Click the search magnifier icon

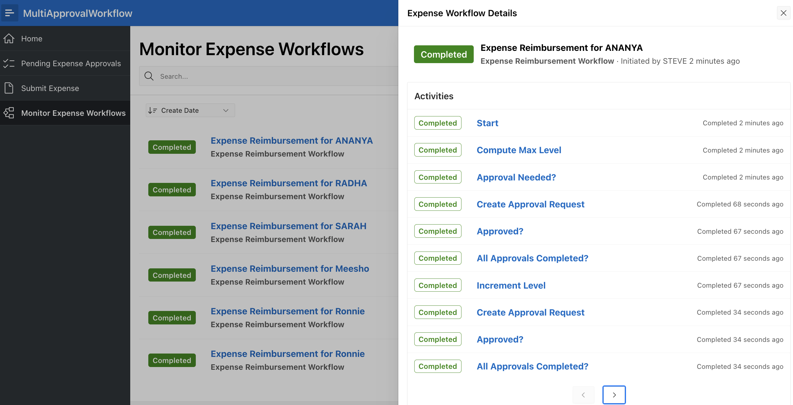[x=149, y=76]
